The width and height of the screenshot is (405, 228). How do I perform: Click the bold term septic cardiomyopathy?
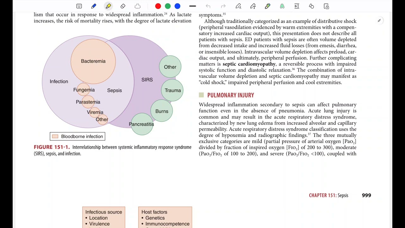click(x=249, y=64)
